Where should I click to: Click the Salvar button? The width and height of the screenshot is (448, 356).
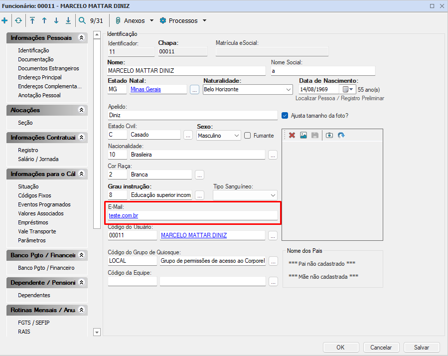[x=422, y=347]
